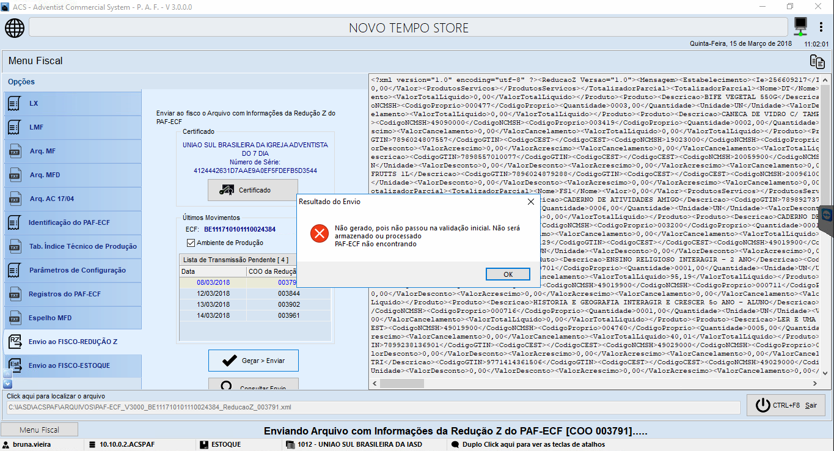This screenshot has height=451, width=834.
Task: Select Arq. AC 17/04 option
Action: 72,199
